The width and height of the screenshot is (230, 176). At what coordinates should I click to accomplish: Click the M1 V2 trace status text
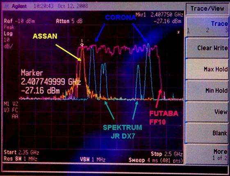(x=11, y=104)
